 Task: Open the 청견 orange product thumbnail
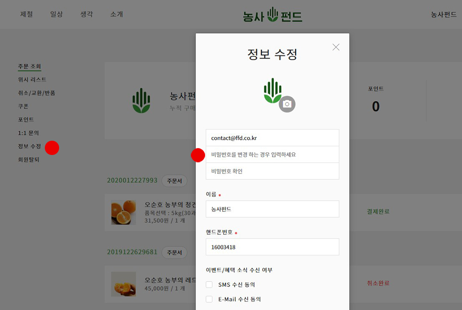[x=123, y=212]
